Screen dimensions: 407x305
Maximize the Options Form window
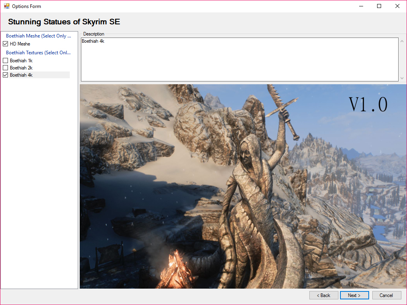(379, 6)
